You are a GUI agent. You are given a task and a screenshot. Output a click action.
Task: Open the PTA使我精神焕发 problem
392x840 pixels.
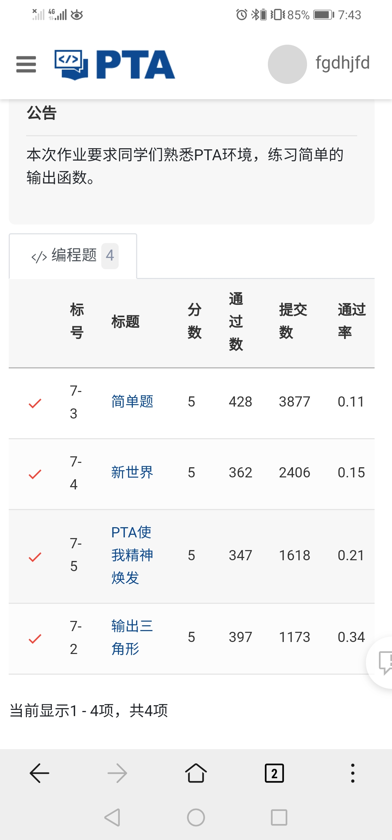(131, 555)
